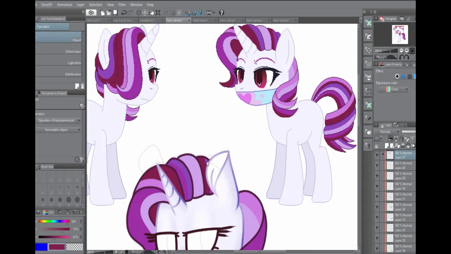Rotate canvas left in Navigator
This screenshot has height=254, width=451.
coord(401,57)
